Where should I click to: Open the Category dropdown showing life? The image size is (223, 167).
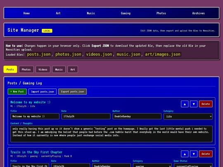[188, 116]
